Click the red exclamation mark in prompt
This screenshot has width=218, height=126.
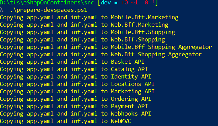[x=153, y=2]
